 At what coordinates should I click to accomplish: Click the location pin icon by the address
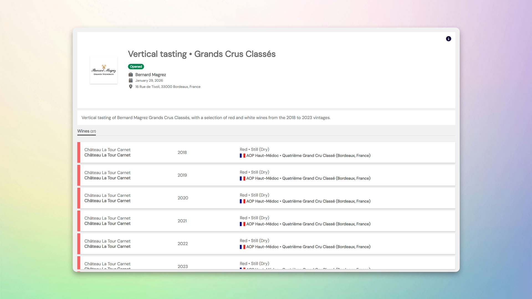tap(131, 87)
